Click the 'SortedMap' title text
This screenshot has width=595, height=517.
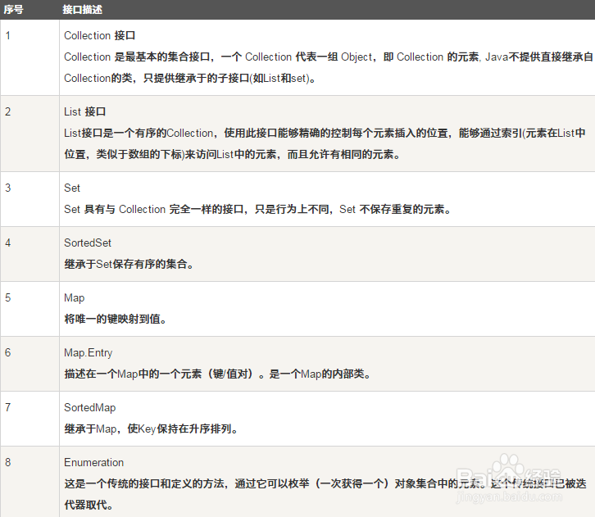[90, 408]
